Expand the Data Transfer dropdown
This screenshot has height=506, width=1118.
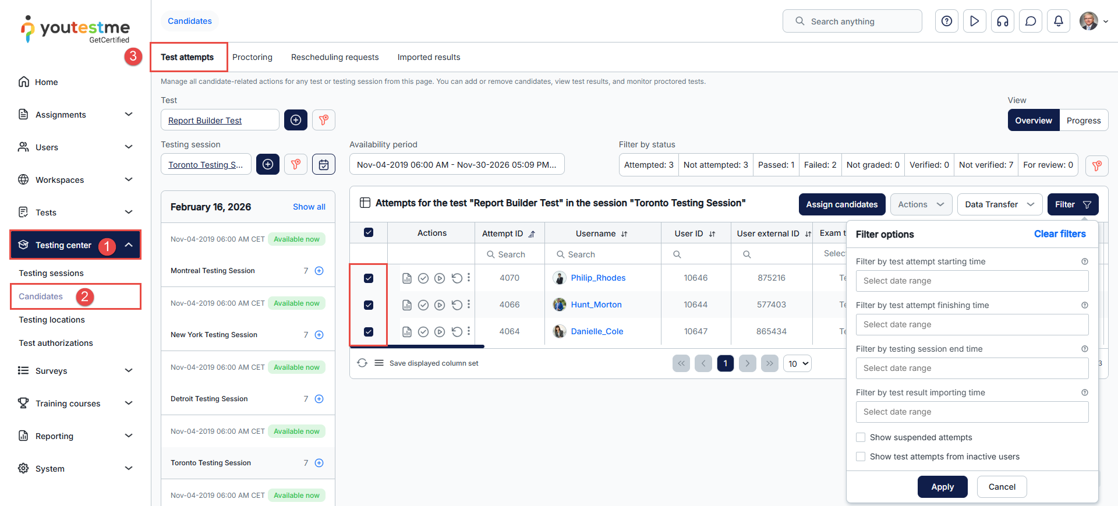(999, 204)
